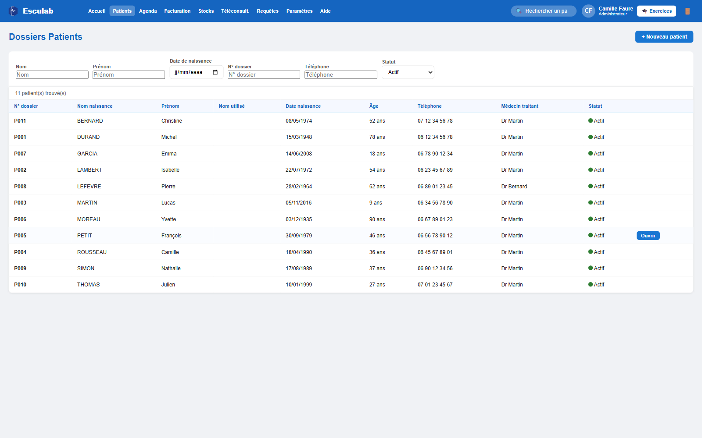This screenshot has height=438, width=702.
Task: Click the Exercices button
Action: click(x=656, y=11)
